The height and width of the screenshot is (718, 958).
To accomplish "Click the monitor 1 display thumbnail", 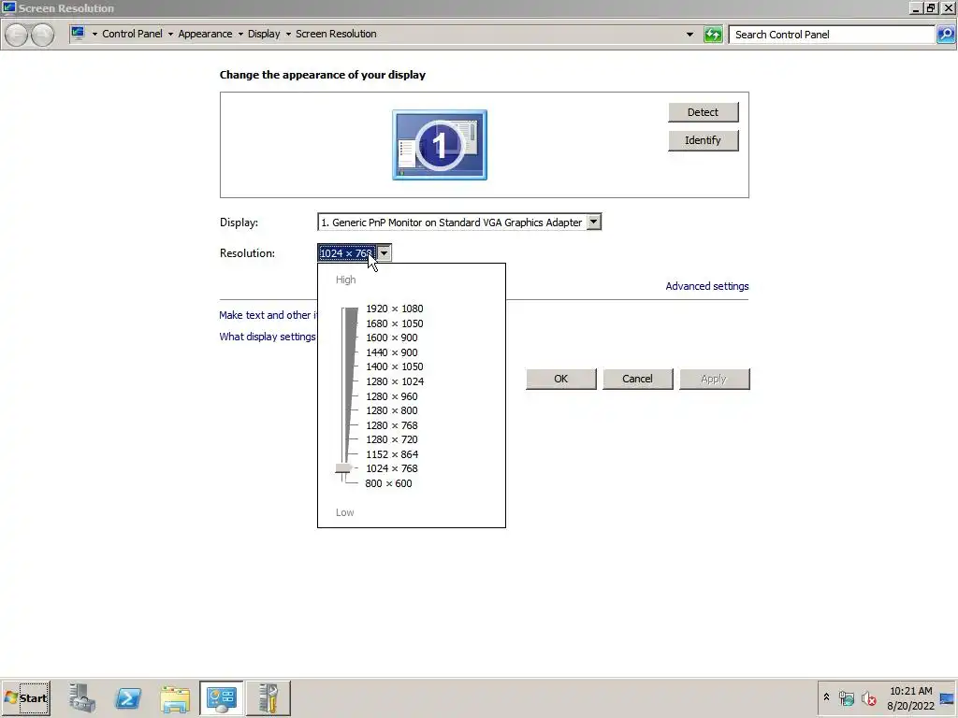I will (x=440, y=145).
